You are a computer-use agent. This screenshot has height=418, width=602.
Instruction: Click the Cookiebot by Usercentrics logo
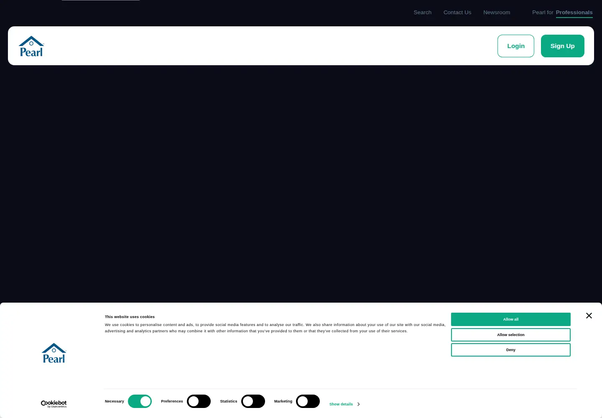[54, 404]
